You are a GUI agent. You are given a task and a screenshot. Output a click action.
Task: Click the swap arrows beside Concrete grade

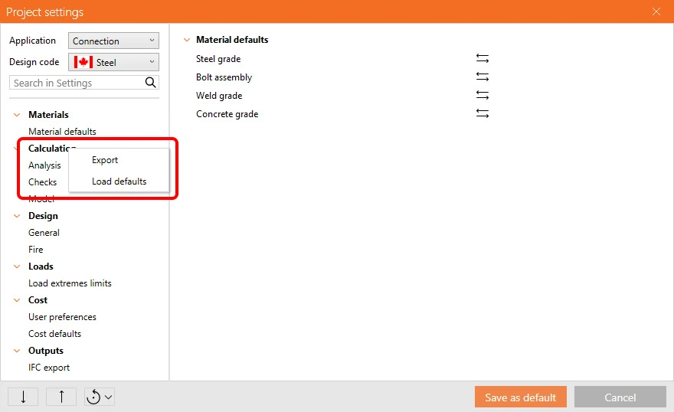coord(483,114)
